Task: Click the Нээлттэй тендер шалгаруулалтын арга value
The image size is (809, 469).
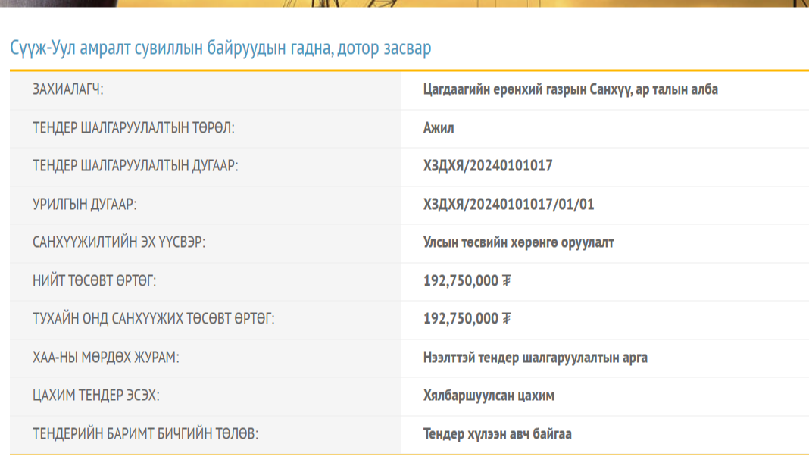Action: [536, 358]
